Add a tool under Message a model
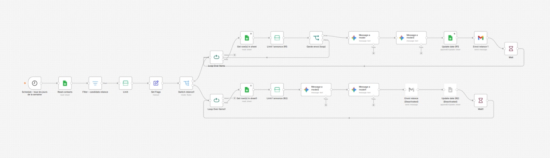 coord(373,53)
